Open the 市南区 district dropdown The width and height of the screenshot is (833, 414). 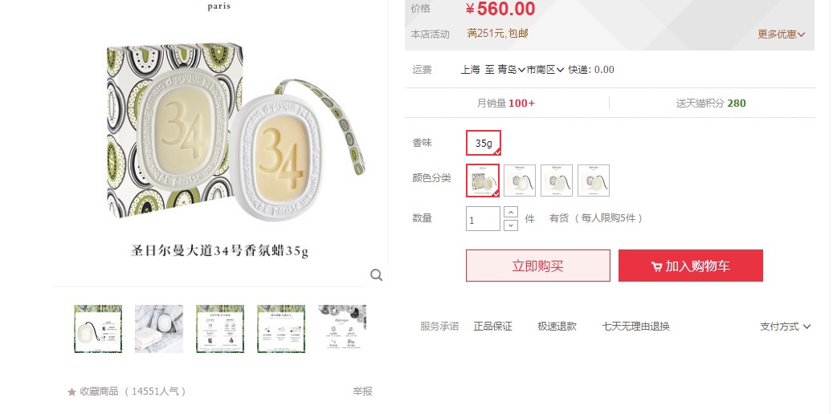click(545, 70)
